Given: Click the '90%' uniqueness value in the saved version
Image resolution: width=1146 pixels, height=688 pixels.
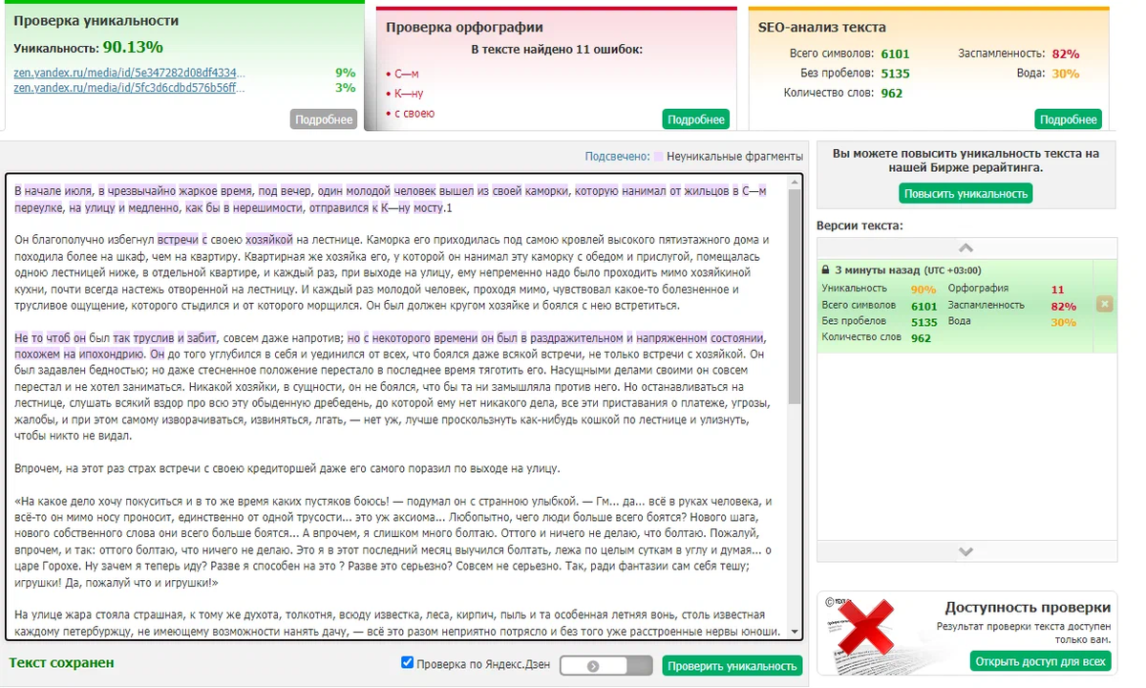Looking at the screenshot, I should [x=923, y=289].
